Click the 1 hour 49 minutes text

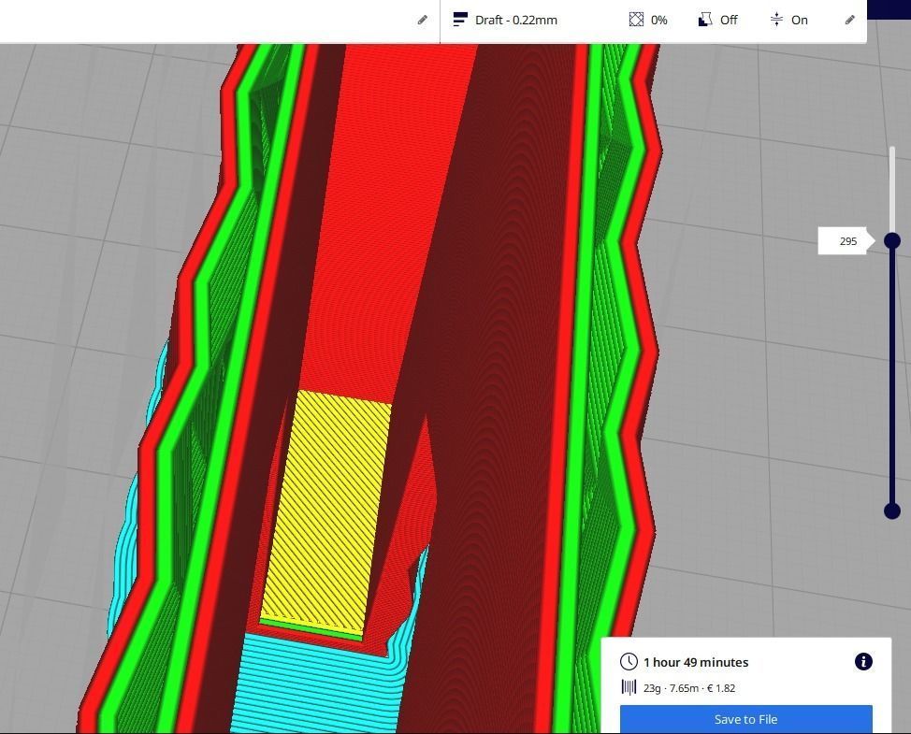pyautogui.click(x=696, y=662)
